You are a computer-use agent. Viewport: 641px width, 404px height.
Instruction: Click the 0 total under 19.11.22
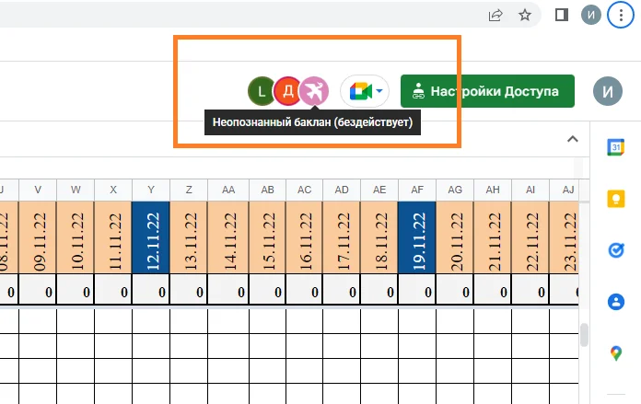point(417,289)
